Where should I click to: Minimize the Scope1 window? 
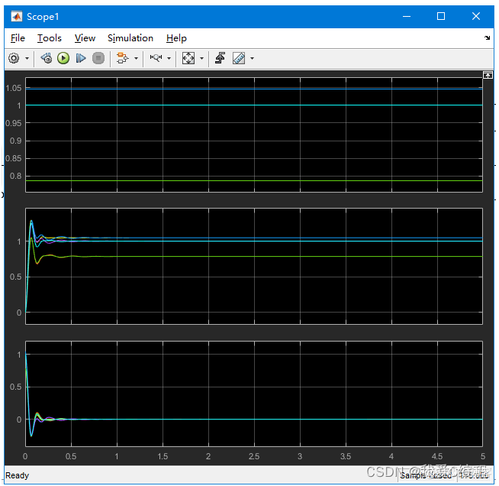[x=407, y=16]
